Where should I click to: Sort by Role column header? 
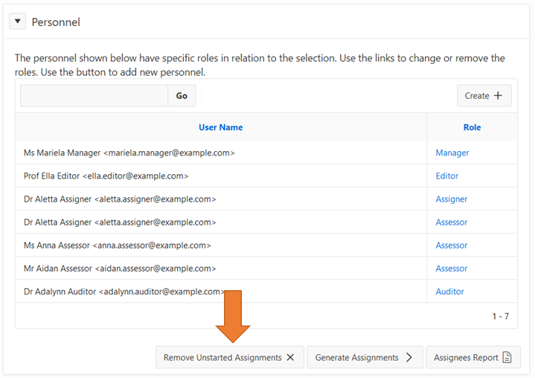(472, 127)
